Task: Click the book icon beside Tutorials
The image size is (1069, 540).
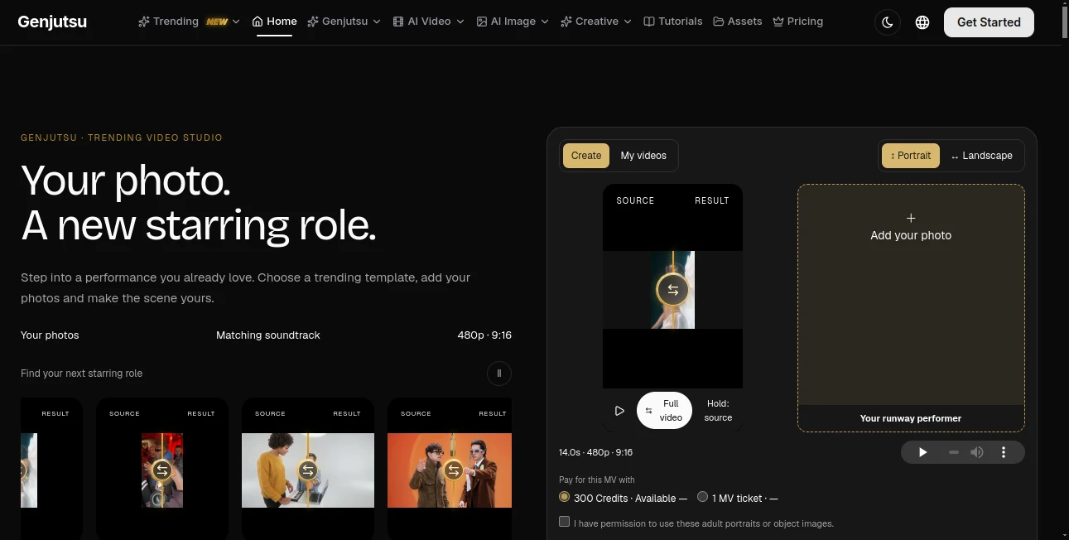Action: click(649, 22)
